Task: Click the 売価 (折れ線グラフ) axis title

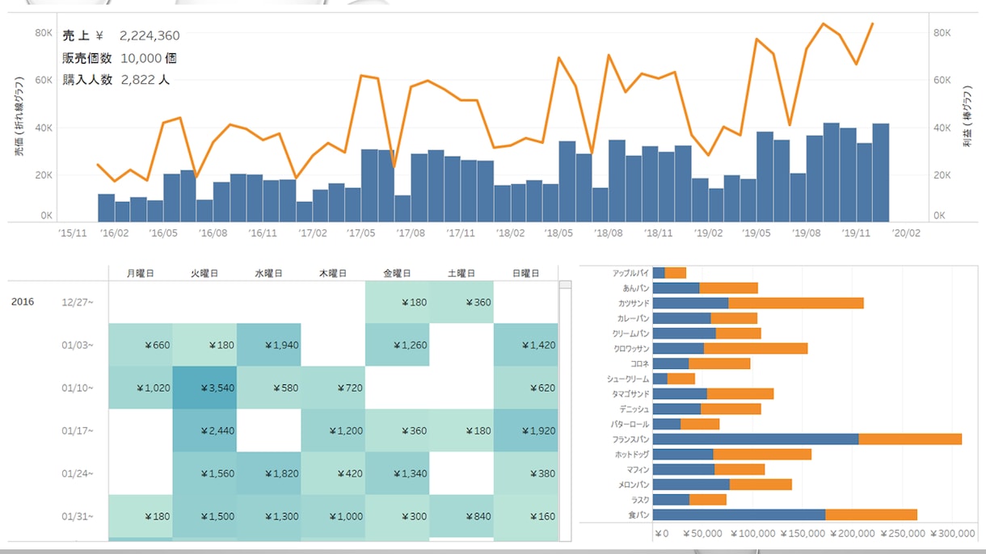Action: pos(19,115)
